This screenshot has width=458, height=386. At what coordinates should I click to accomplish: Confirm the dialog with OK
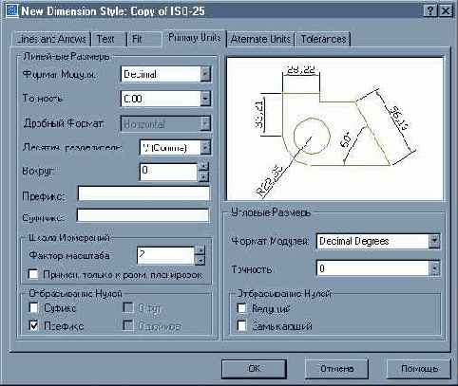coord(254,369)
